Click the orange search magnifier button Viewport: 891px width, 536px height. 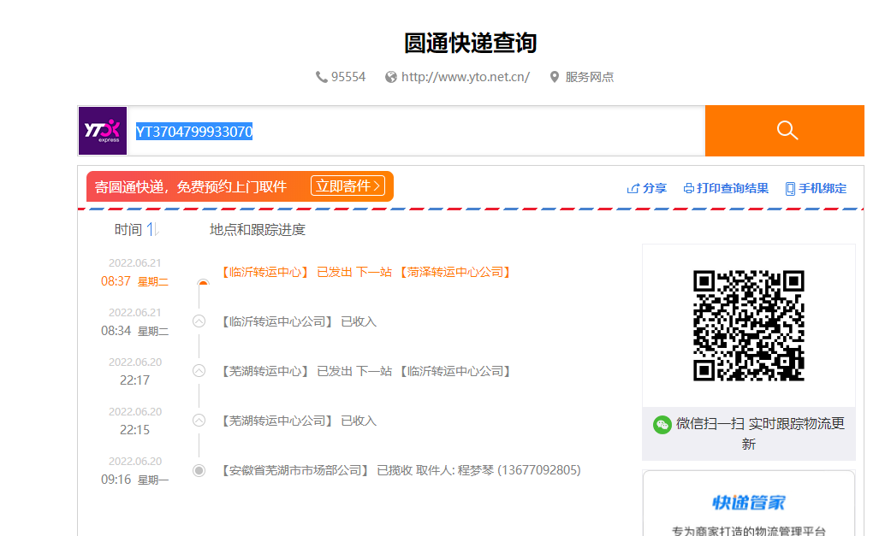point(784,131)
